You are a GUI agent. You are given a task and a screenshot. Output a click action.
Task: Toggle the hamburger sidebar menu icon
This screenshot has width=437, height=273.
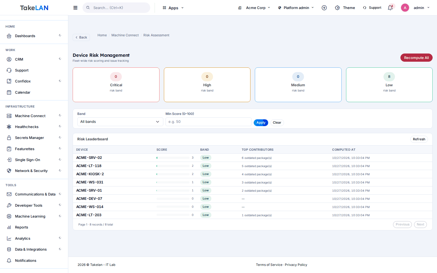[x=75, y=8]
